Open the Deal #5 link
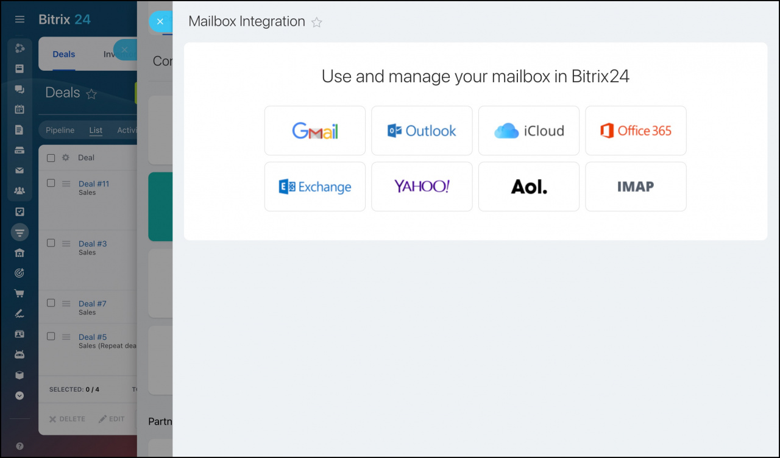Viewport: 780px width, 458px height. tap(93, 337)
